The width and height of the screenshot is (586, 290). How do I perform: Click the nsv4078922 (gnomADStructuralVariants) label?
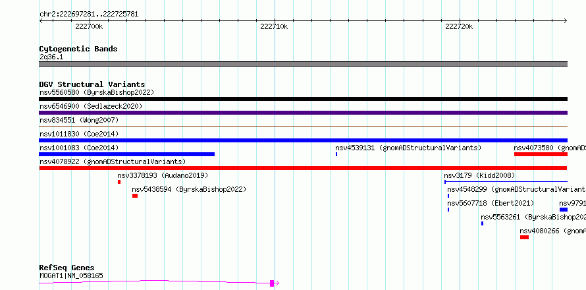[x=113, y=161]
